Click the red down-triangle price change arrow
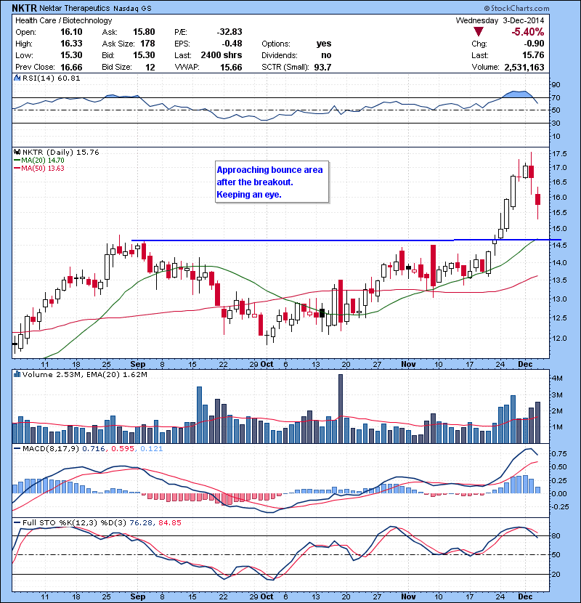 click(479, 31)
